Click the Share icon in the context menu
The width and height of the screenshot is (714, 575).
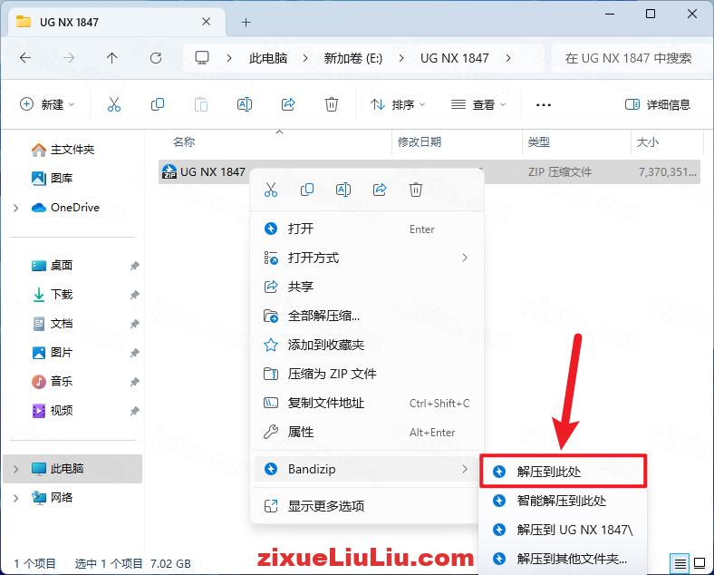pyautogui.click(x=380, y=190)
